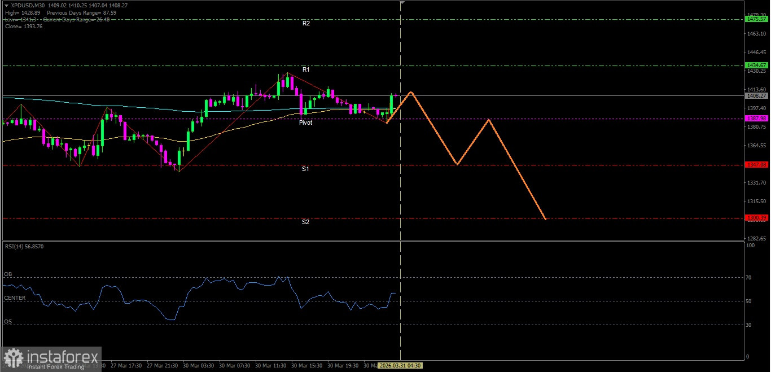Click the 1475.57 green price tag

[x=756, y=19]
